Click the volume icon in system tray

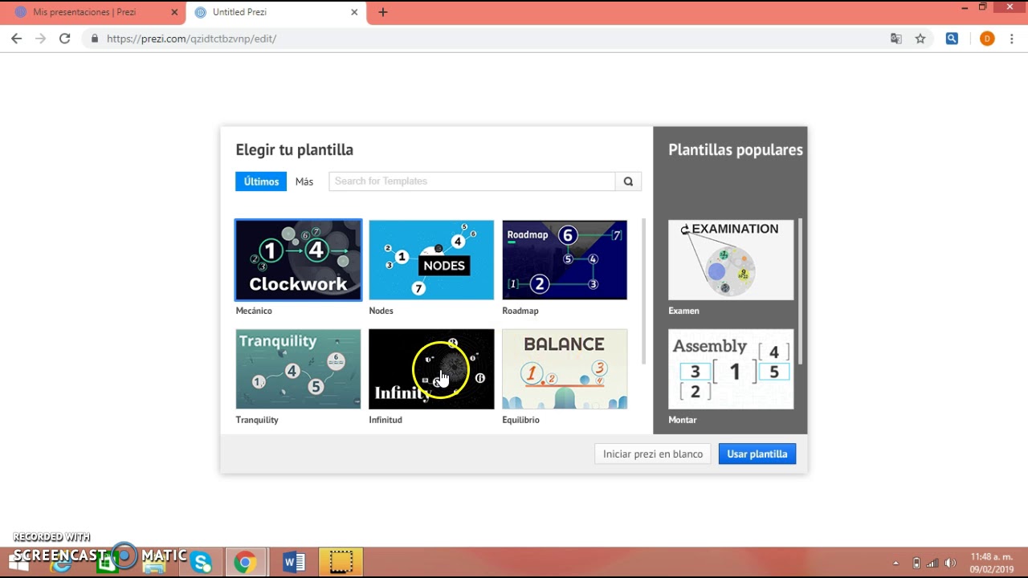[x=950, y=564]
